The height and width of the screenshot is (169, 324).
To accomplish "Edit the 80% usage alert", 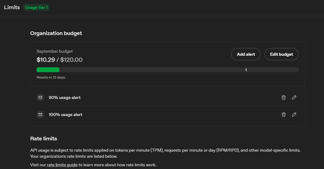I will [x=294, y=97].
